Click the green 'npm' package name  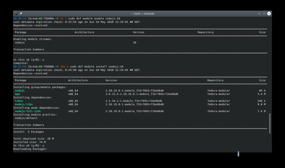coord(17,94)
